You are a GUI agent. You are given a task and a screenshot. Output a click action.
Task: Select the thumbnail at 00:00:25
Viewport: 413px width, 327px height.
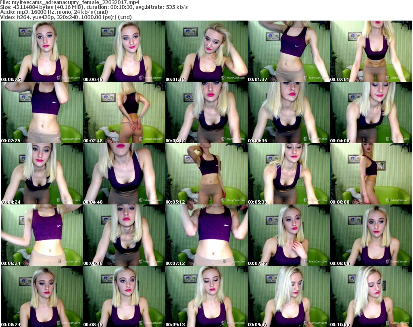pyautogui.click(x=42, y=51)
